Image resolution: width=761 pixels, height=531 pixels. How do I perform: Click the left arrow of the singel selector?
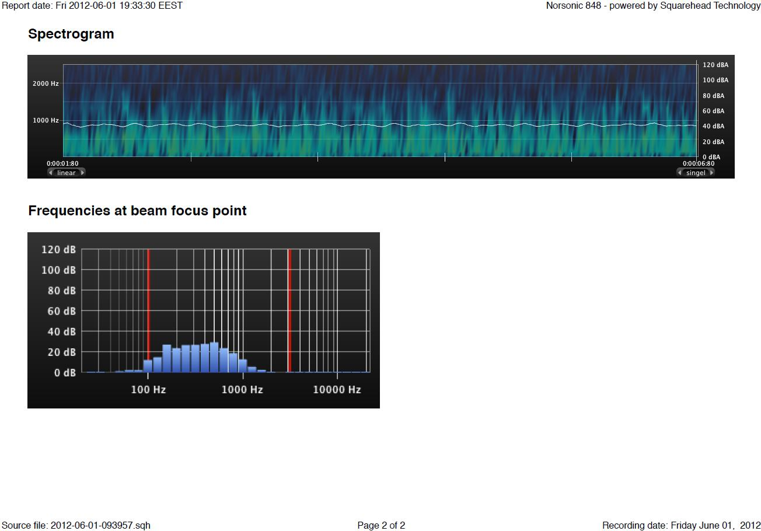680,173
